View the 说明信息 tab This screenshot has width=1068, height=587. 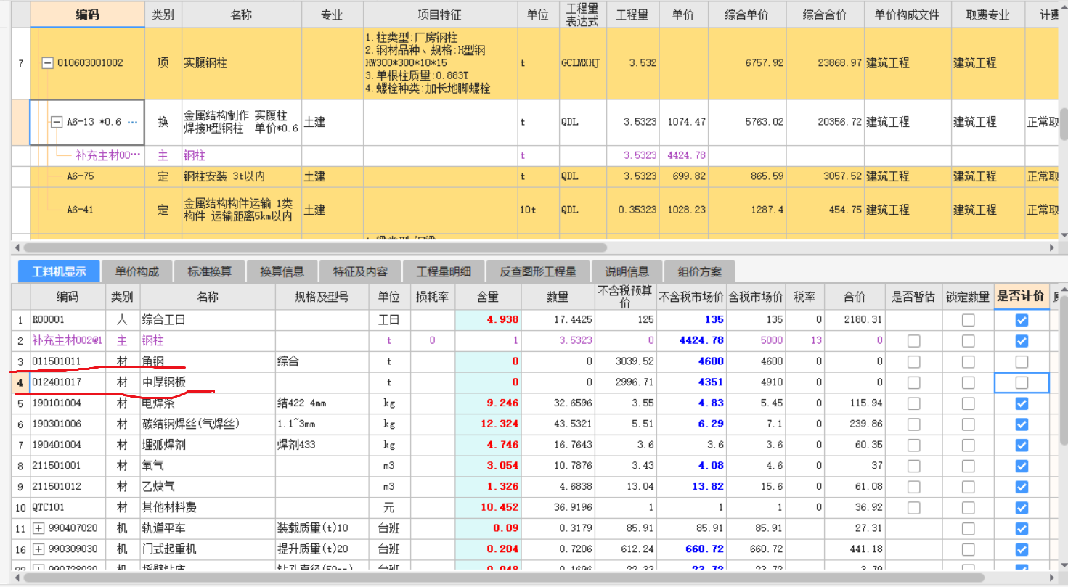click(x=627, y=272)
